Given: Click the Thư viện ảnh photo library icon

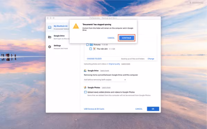Looking at the screenshot, I should (95, 49).
